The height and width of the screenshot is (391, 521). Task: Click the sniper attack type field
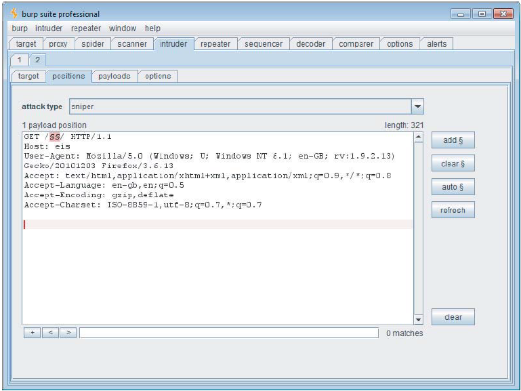coord(241,106)
